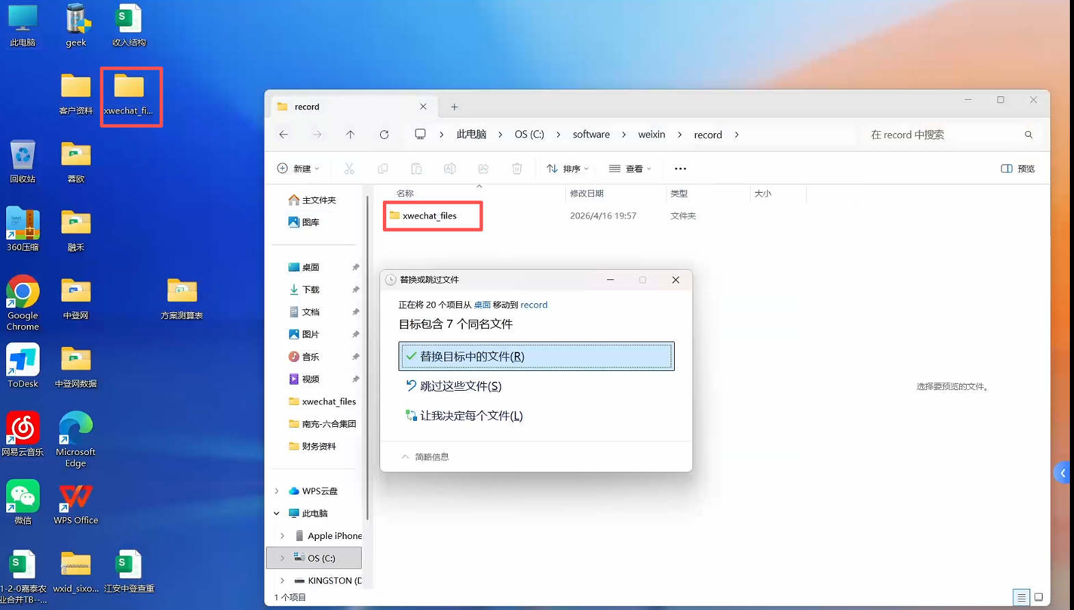Viewport: 1074px width, 610px height.
Task: Collapse dialog details via 简略信息
Action: [425, 457]
